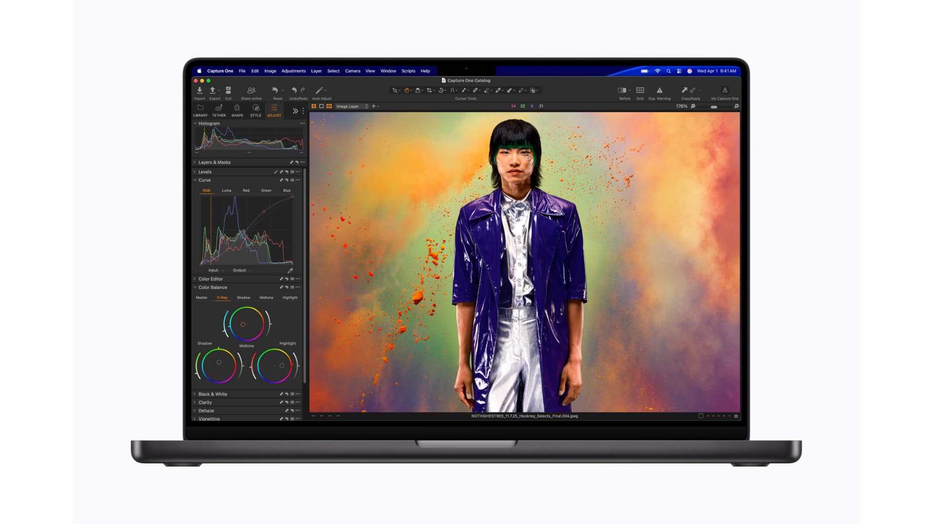Select the Crop cursor tool
This screenshot has height=524, width=933.
point(430,90)
